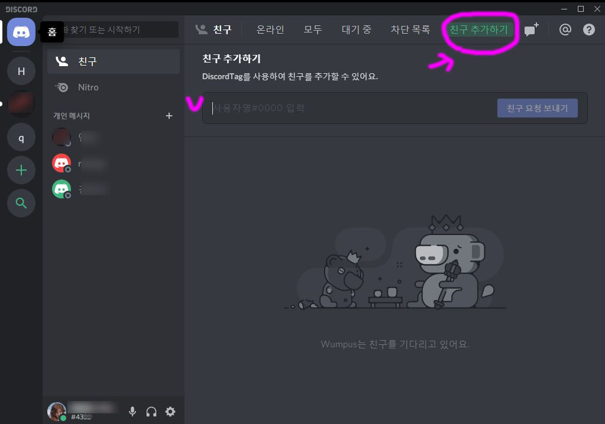
Task: Click the friends icon in the header
Action: coord(202,30)
